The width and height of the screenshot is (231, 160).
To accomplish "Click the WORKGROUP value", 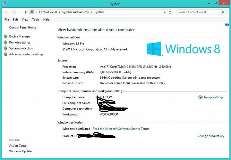I will 109,114.
